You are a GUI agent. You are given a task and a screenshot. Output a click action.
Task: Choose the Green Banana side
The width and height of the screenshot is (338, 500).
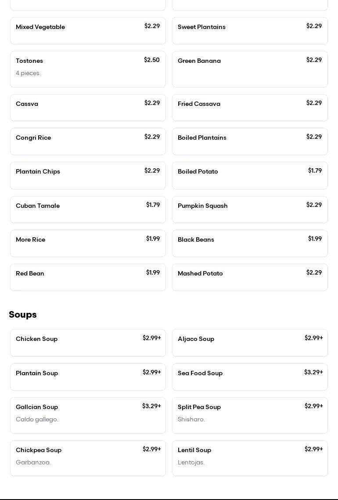pos(250,69)
